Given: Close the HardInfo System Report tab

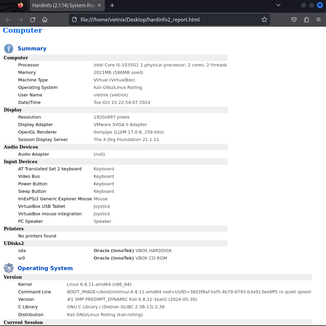Looking at the screenshot, I should click(x=99, y=5).
